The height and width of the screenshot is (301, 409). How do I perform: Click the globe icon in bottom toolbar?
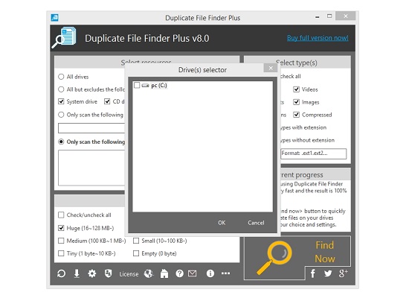(149, 273)
